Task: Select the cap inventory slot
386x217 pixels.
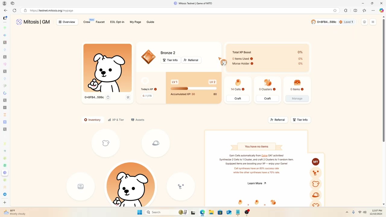Action: coord(156,143)
